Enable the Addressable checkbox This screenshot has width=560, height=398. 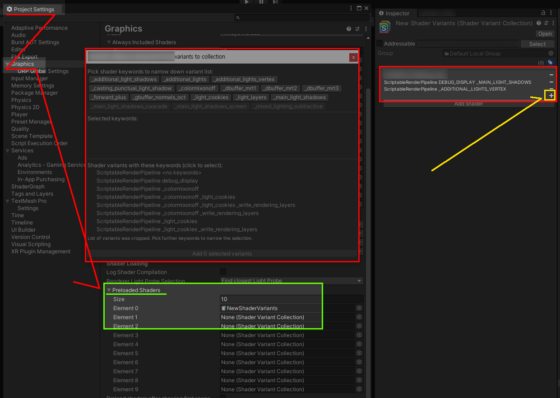(x=380, y=44)
